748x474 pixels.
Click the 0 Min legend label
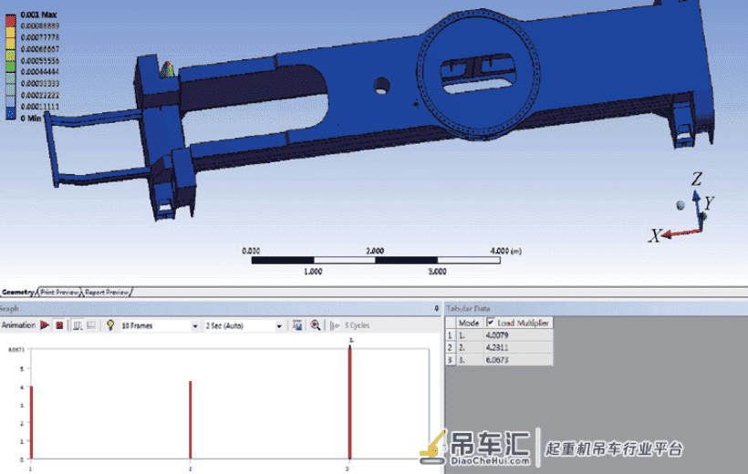click(x=31, y=118)
